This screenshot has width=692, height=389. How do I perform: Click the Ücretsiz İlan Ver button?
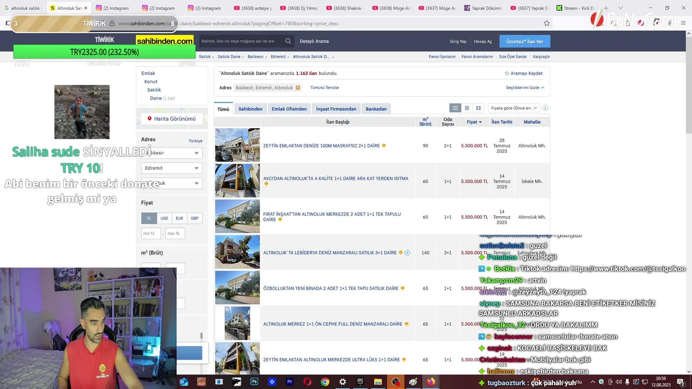525,42
